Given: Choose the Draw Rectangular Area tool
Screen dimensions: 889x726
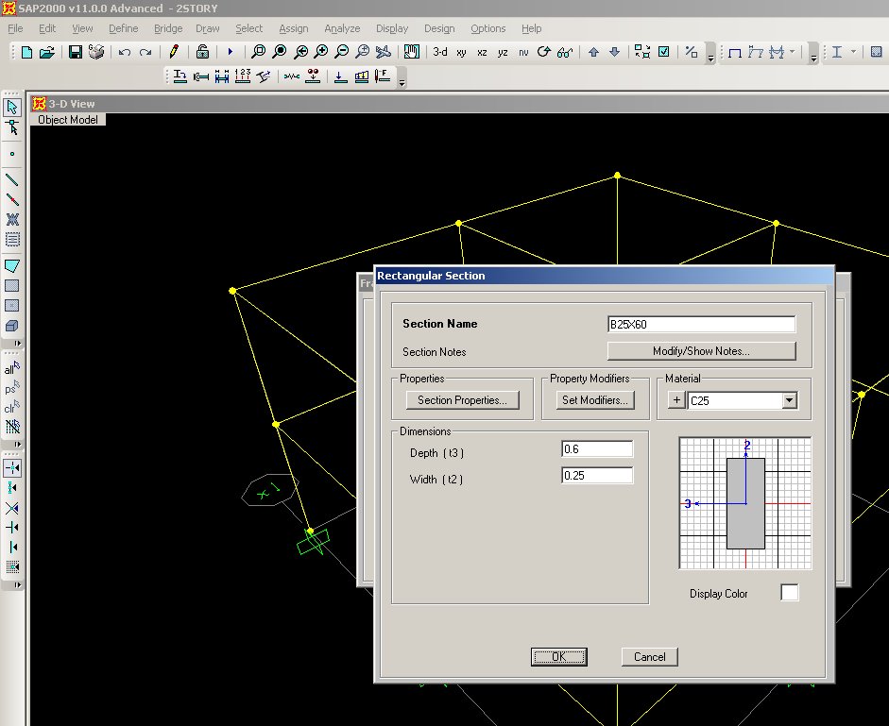Looking at the screenshot, I should 12,286.
